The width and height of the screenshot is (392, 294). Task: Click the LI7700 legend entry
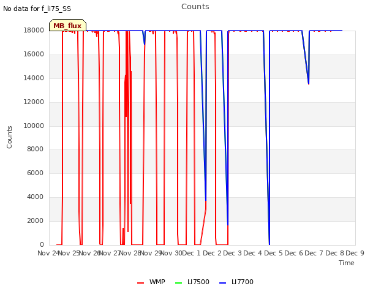pos(236,282)
